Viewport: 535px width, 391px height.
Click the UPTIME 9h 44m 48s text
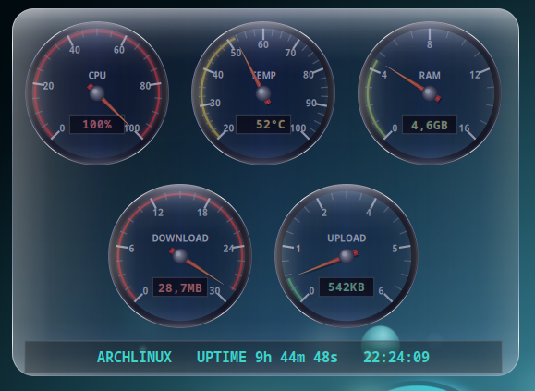click(267, 357)
